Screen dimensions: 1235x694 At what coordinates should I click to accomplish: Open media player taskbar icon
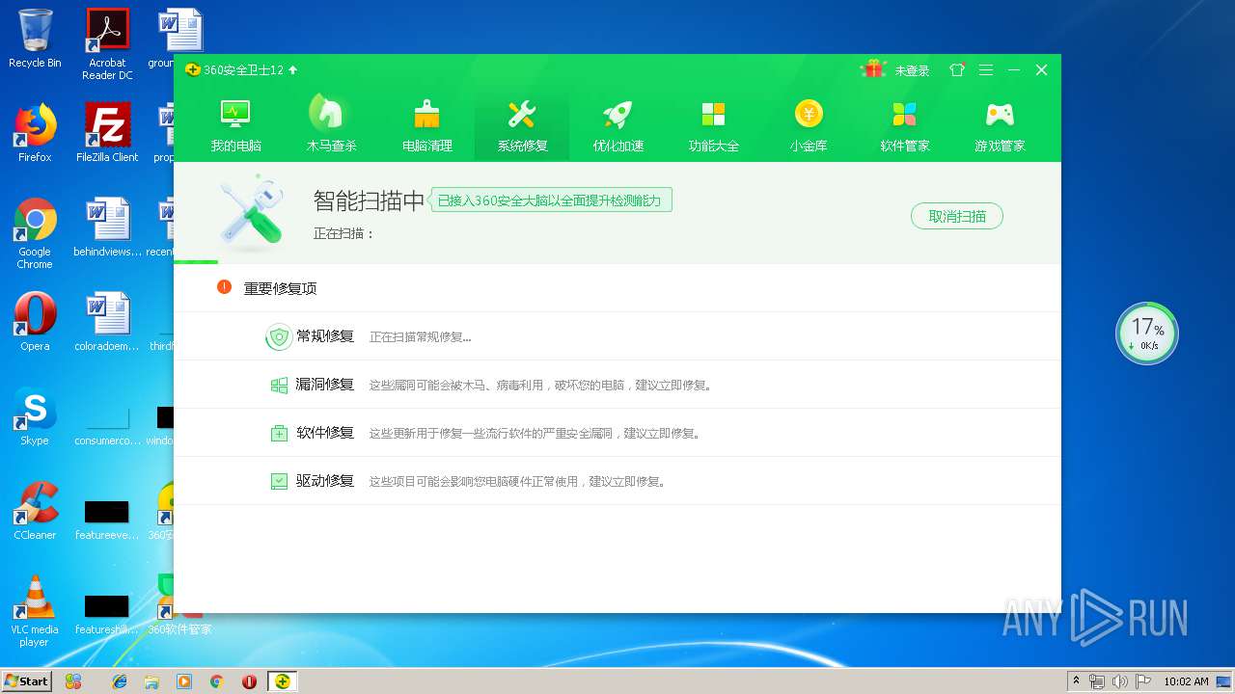coord(183,681)
